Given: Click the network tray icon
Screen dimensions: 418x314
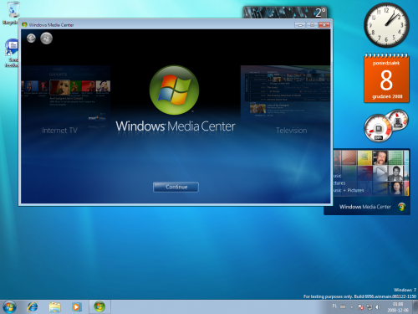Looking at the screenshot, I should (x=370, y=307).
